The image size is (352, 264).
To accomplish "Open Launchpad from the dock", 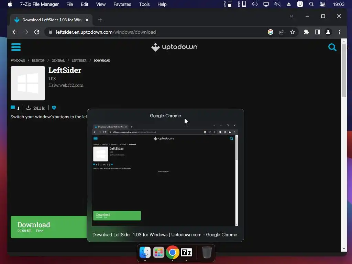I will (x=159, y=252).
